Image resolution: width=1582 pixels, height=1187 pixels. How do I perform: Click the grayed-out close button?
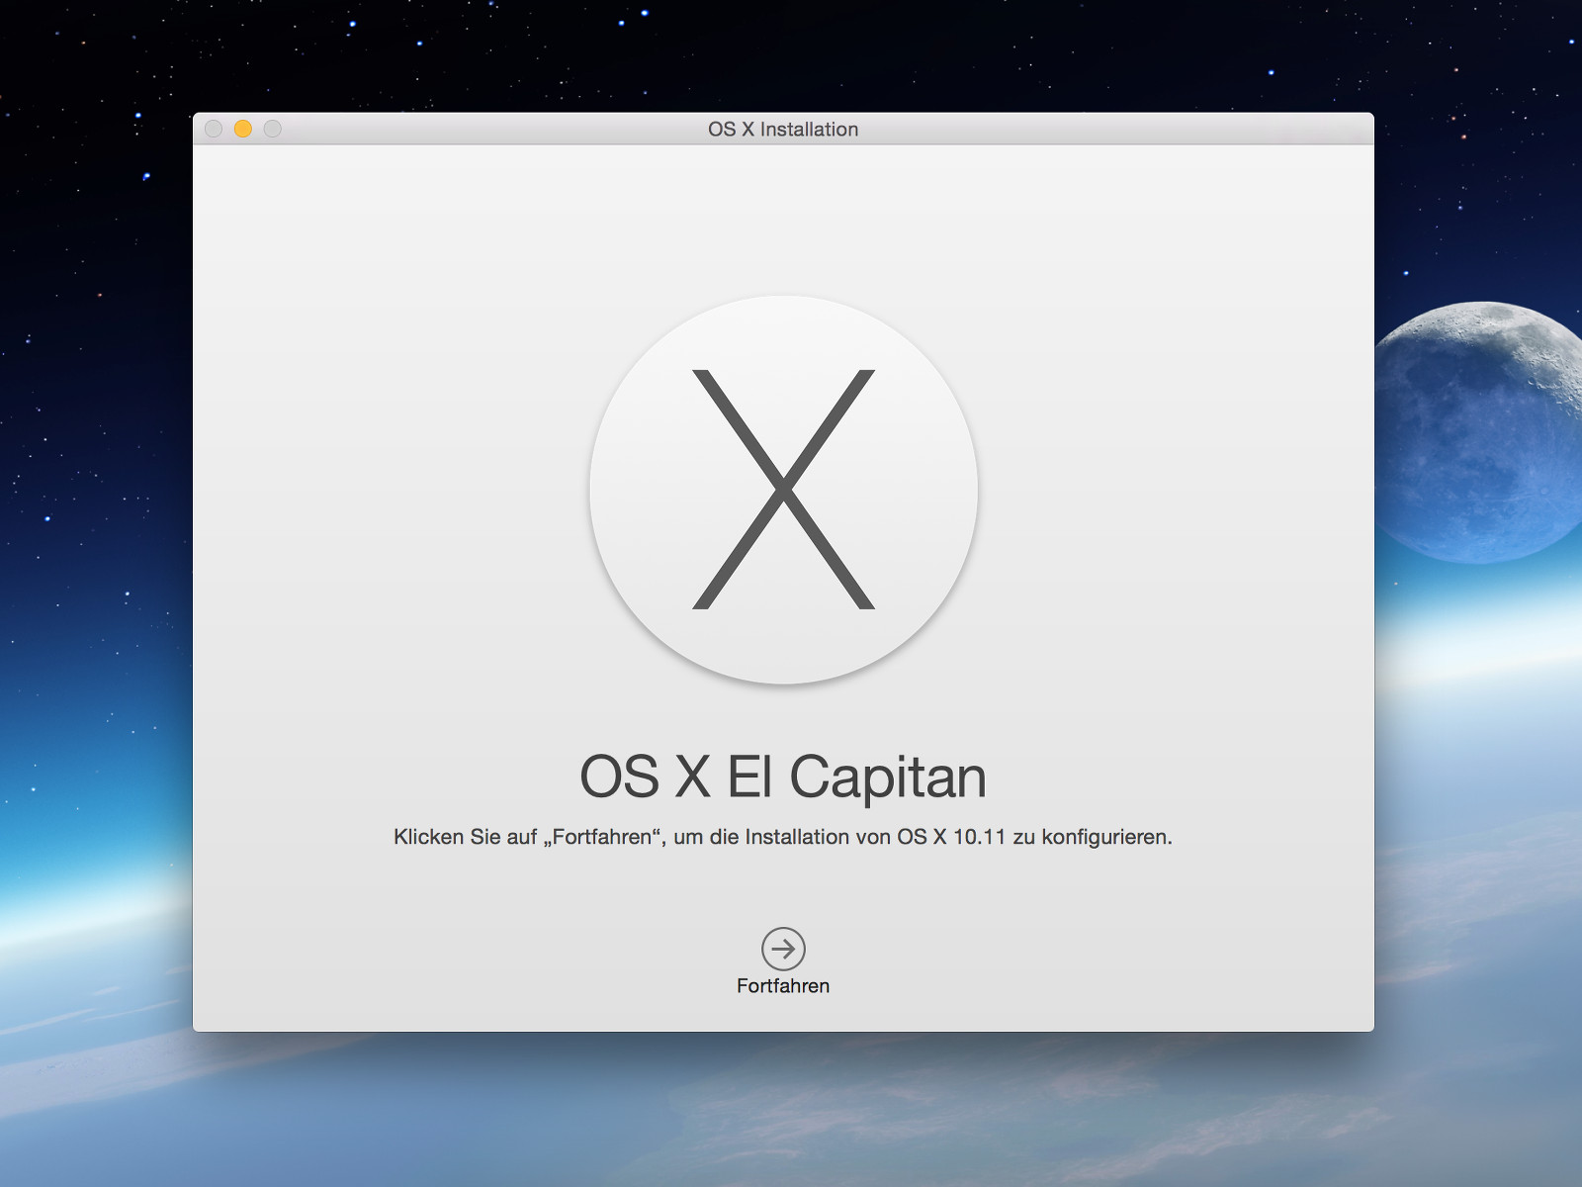214,129
